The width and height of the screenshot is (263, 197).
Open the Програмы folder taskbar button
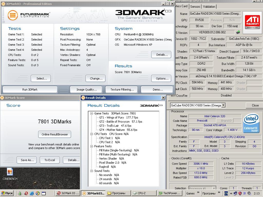click(119, 193)
